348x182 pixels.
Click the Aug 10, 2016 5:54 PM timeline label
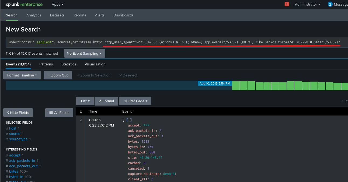point(215,83)
